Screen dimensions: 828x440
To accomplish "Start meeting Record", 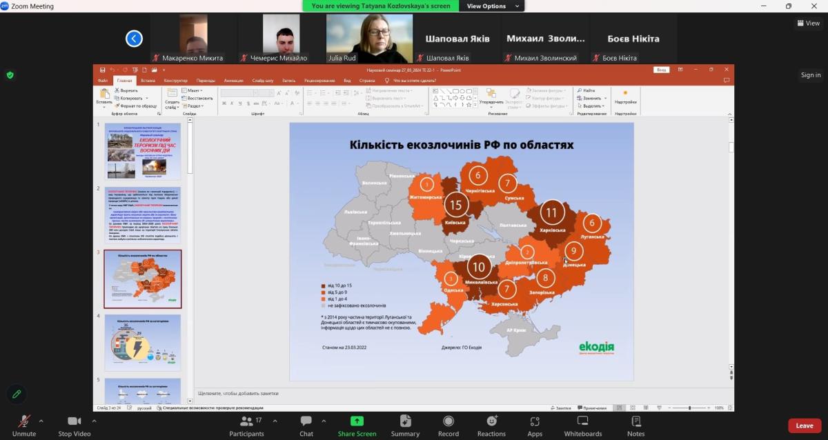I will tap(448, 421).
